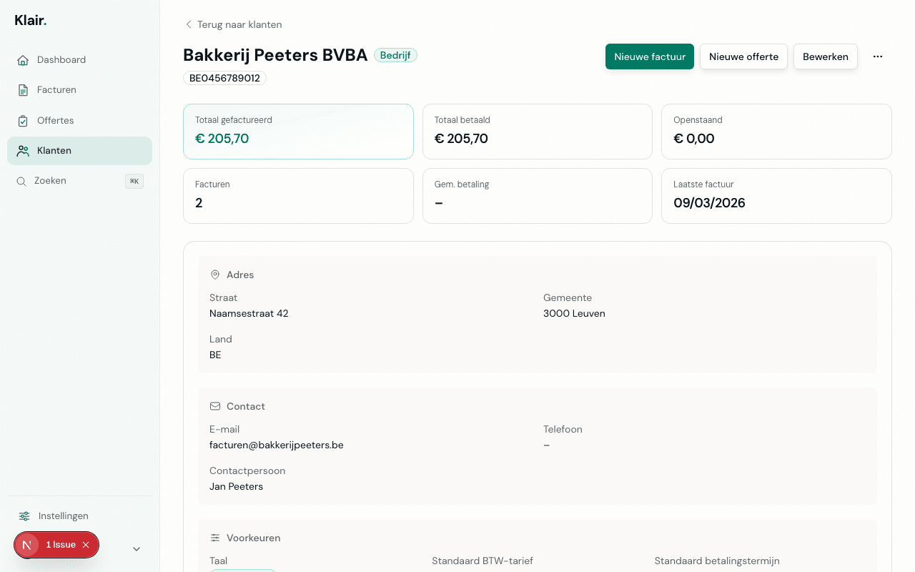915x572 pixels.
Task: Click the Nieuwe factuur button
Action: pyautogui.click(x=649, y=56)
